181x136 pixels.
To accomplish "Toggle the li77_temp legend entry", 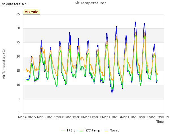I will coord(90,130).
